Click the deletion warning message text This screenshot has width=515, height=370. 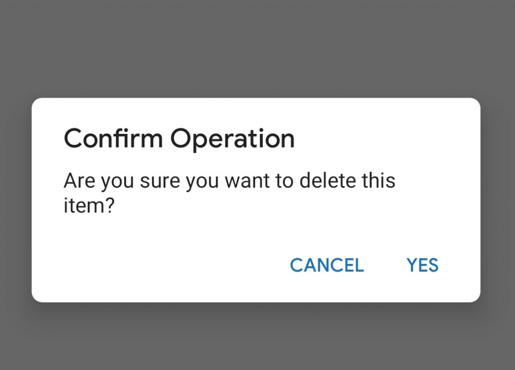click(x=229, y=180)
